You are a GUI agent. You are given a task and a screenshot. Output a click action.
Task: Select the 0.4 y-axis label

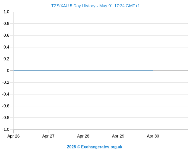pos(6,47)
